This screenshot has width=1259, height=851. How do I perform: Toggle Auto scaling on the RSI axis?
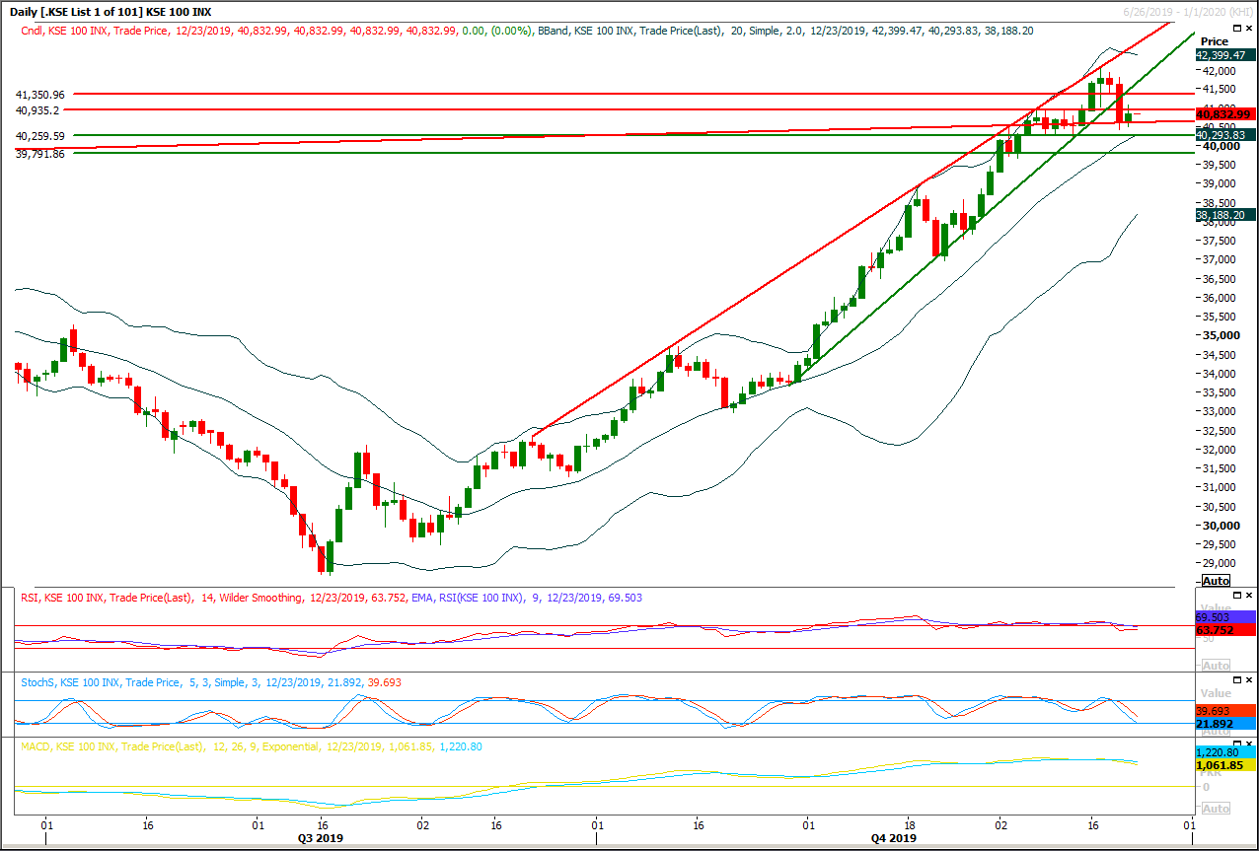[1215, 666]
